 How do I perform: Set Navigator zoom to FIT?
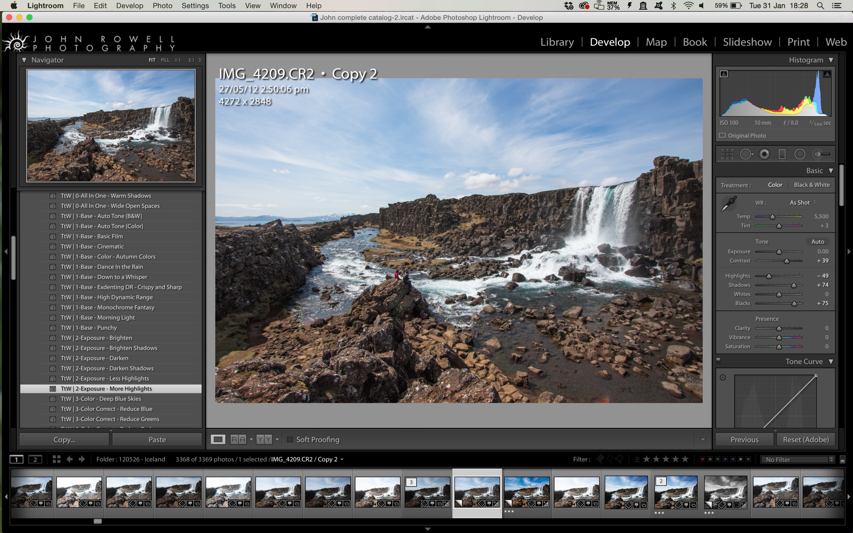point(152,60)
